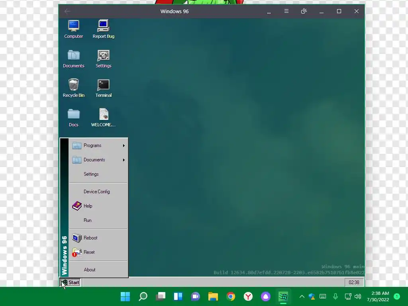Open the three-dots menu in title bar
The height and width of the screenshot is (306, 408).
(x=269, y=12)
